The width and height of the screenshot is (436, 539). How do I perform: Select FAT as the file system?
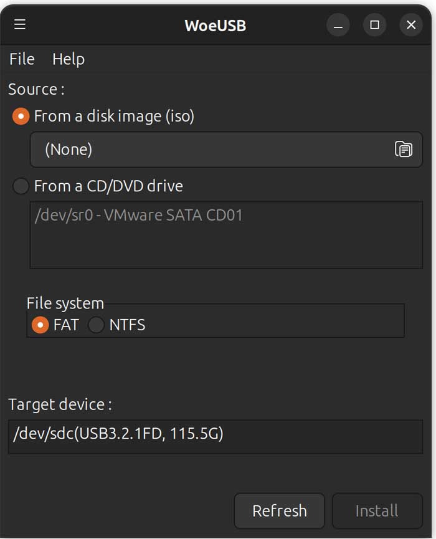coord(39,325)
